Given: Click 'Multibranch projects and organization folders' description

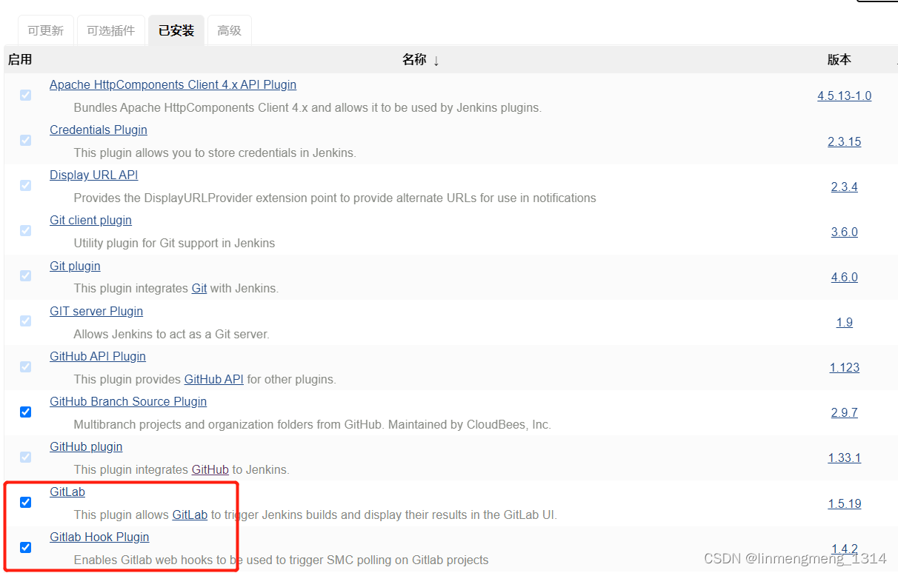Looking at the screenshot, I should click(312, 425).
